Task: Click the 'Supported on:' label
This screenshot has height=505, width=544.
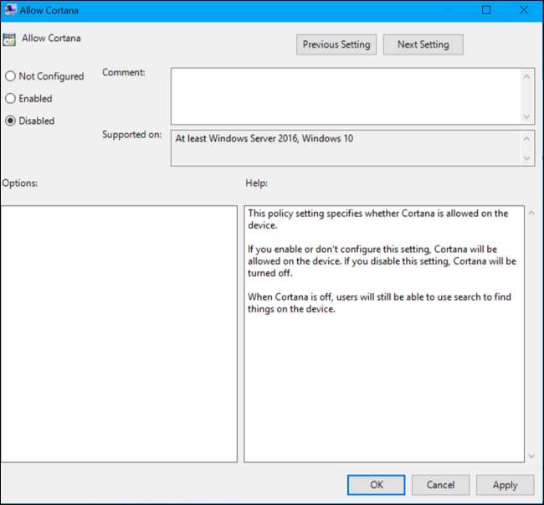Action: coord(132,135)
